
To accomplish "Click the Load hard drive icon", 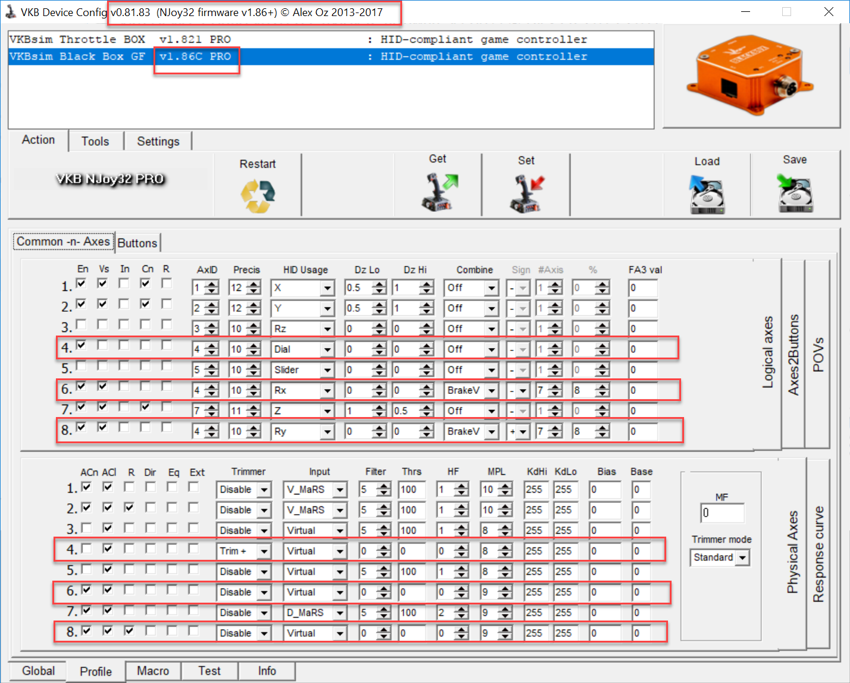I will point(707,194).
